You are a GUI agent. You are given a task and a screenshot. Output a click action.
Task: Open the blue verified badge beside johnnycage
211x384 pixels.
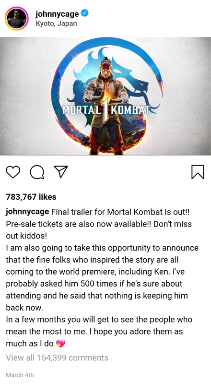85,13
